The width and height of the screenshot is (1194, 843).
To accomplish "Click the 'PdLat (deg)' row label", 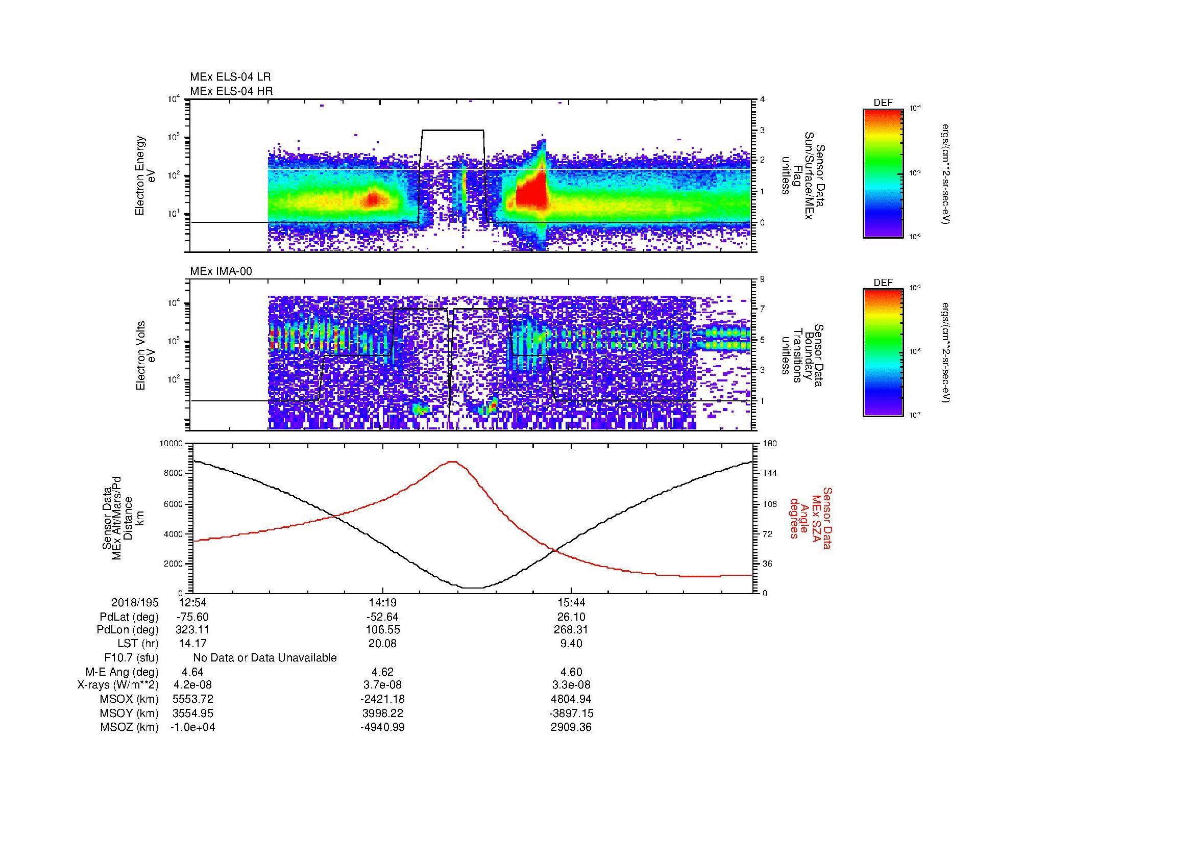I will pos(129,617).
